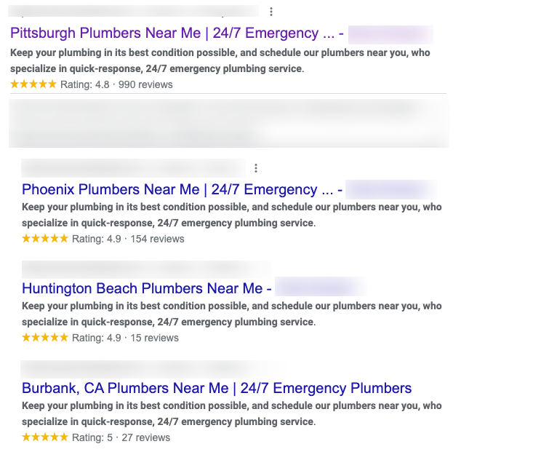The width and height of the screenshot is (549, 468).
Task: Click the Burbank result description snippet
Action: click(231, 413)
